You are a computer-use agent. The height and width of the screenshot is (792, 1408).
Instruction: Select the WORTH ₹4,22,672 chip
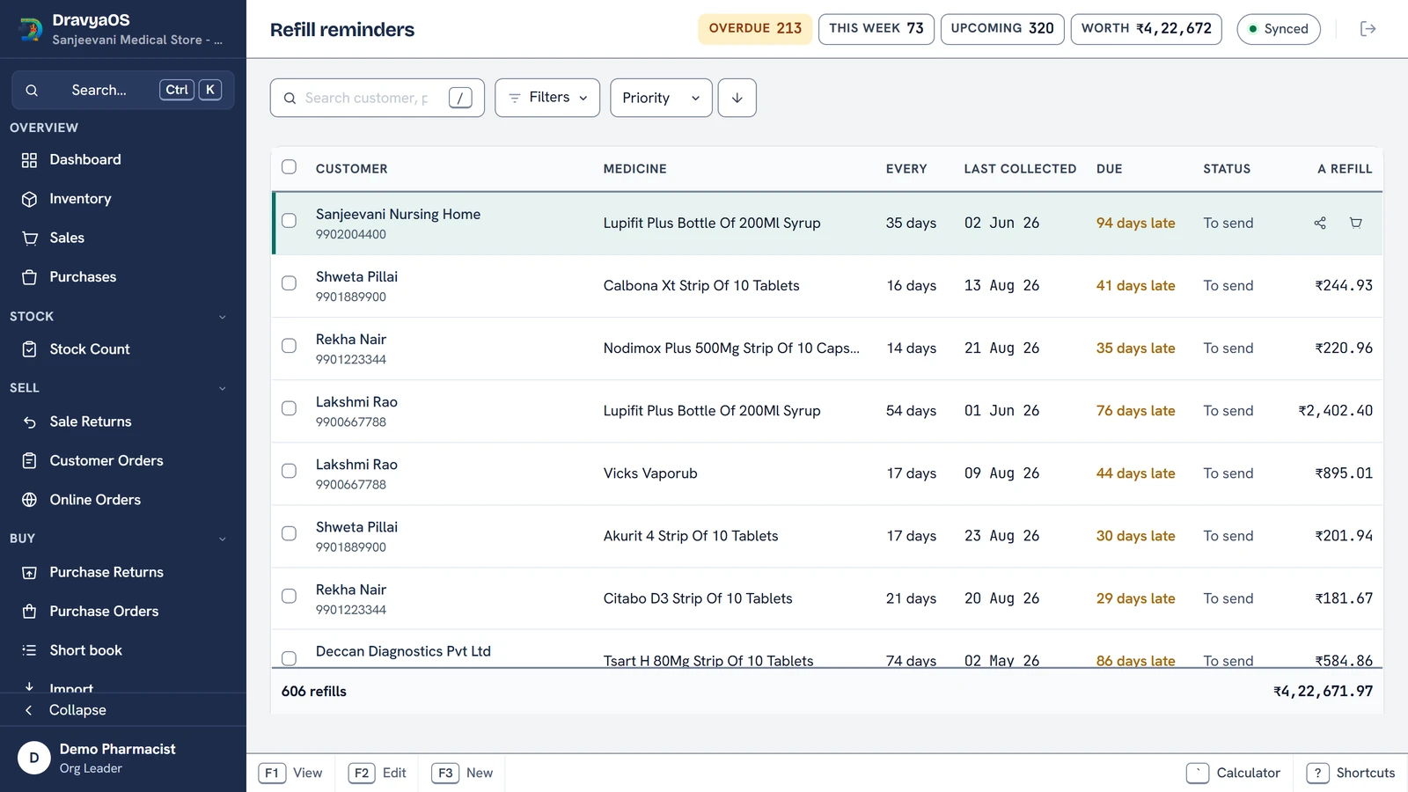click(1147, 29)
